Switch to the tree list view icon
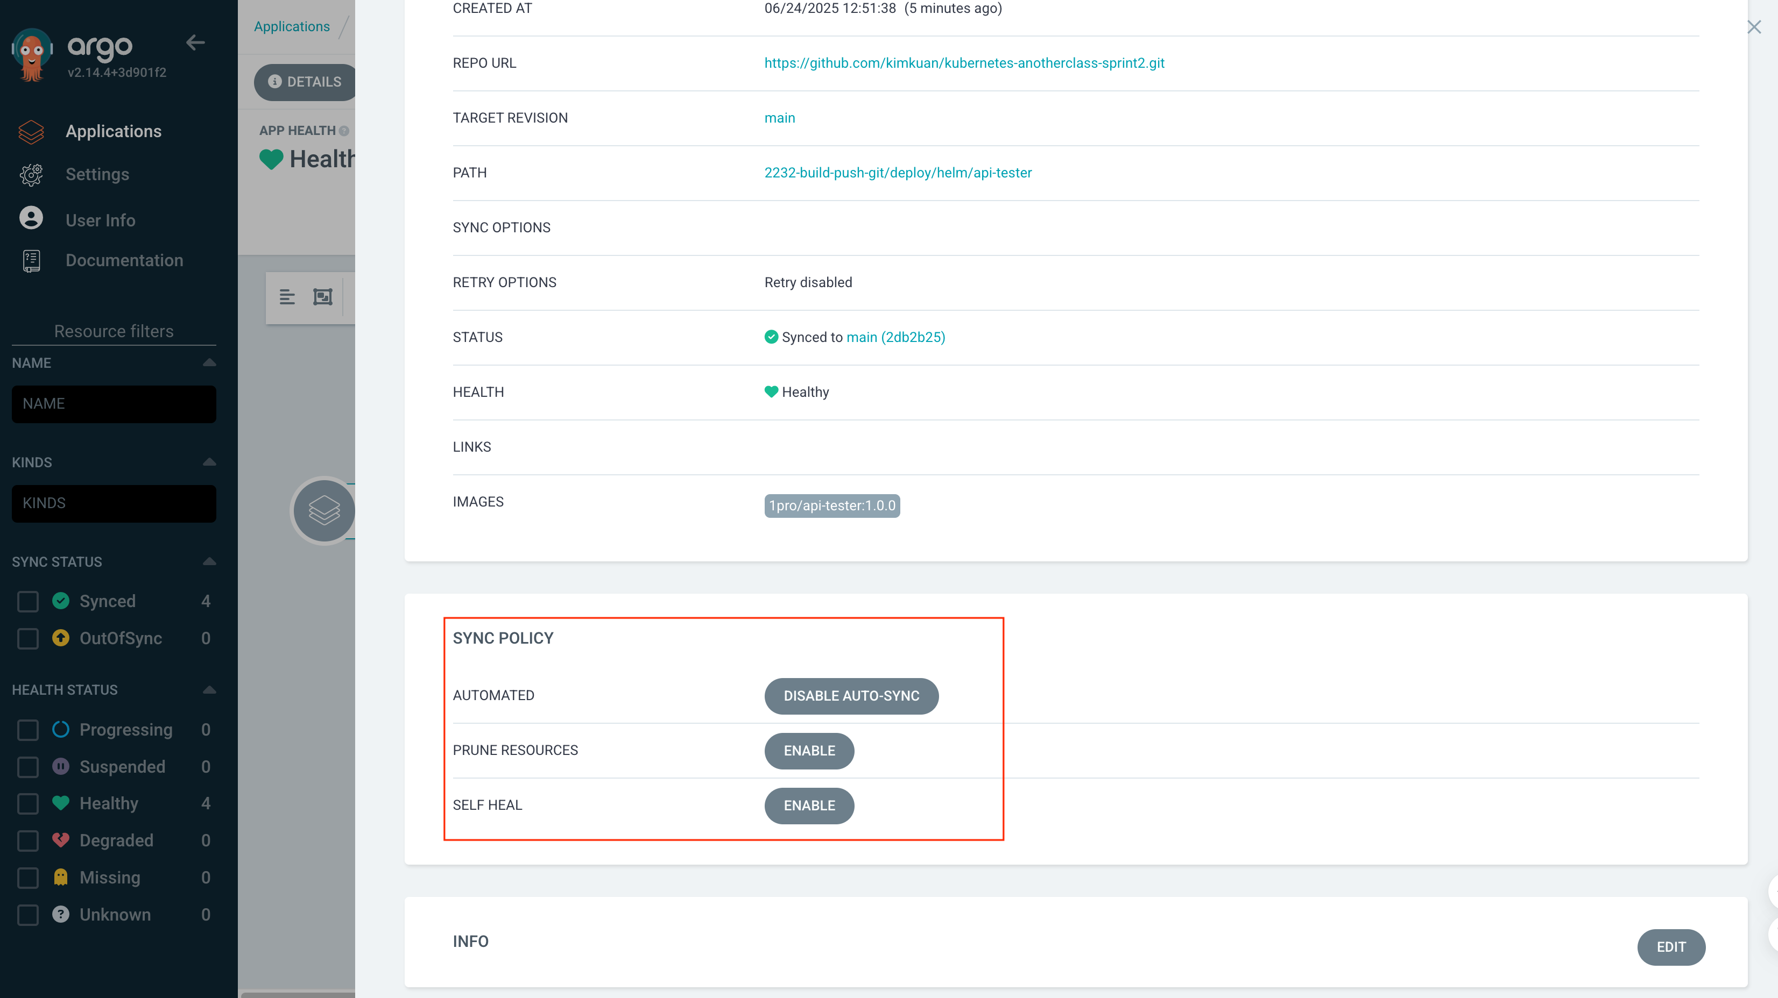1778x998 pixels. coord(287,297)
